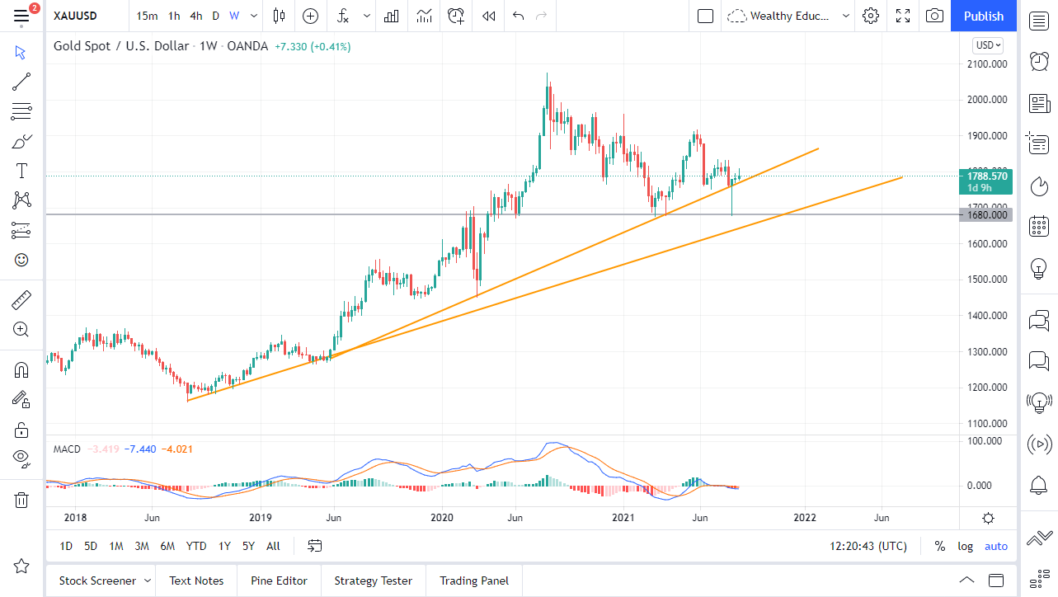Image resolution: width=1058 pixels, height=597 pixels.
Task: Enable Magnet mode in the drawing toolbar
Action: tap(21, 369)
